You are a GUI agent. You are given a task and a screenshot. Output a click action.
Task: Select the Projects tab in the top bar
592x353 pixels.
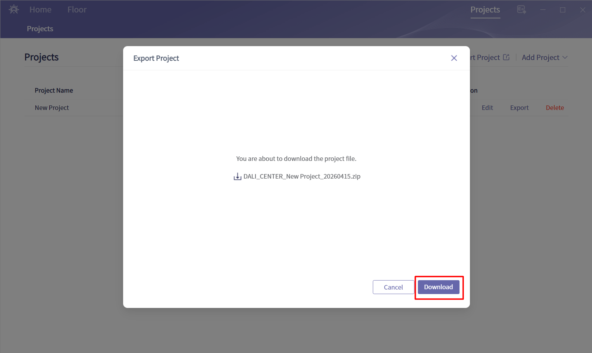click(x=485, y=10)
